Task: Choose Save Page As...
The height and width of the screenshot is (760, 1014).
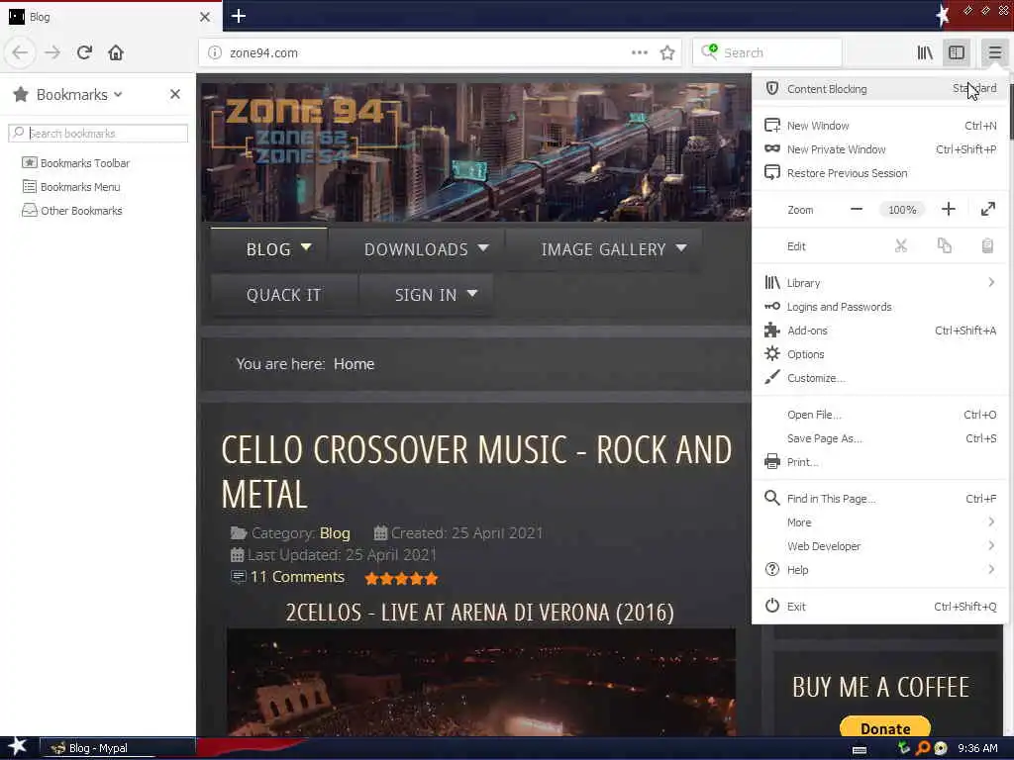Action: click(x=879, y=438)
